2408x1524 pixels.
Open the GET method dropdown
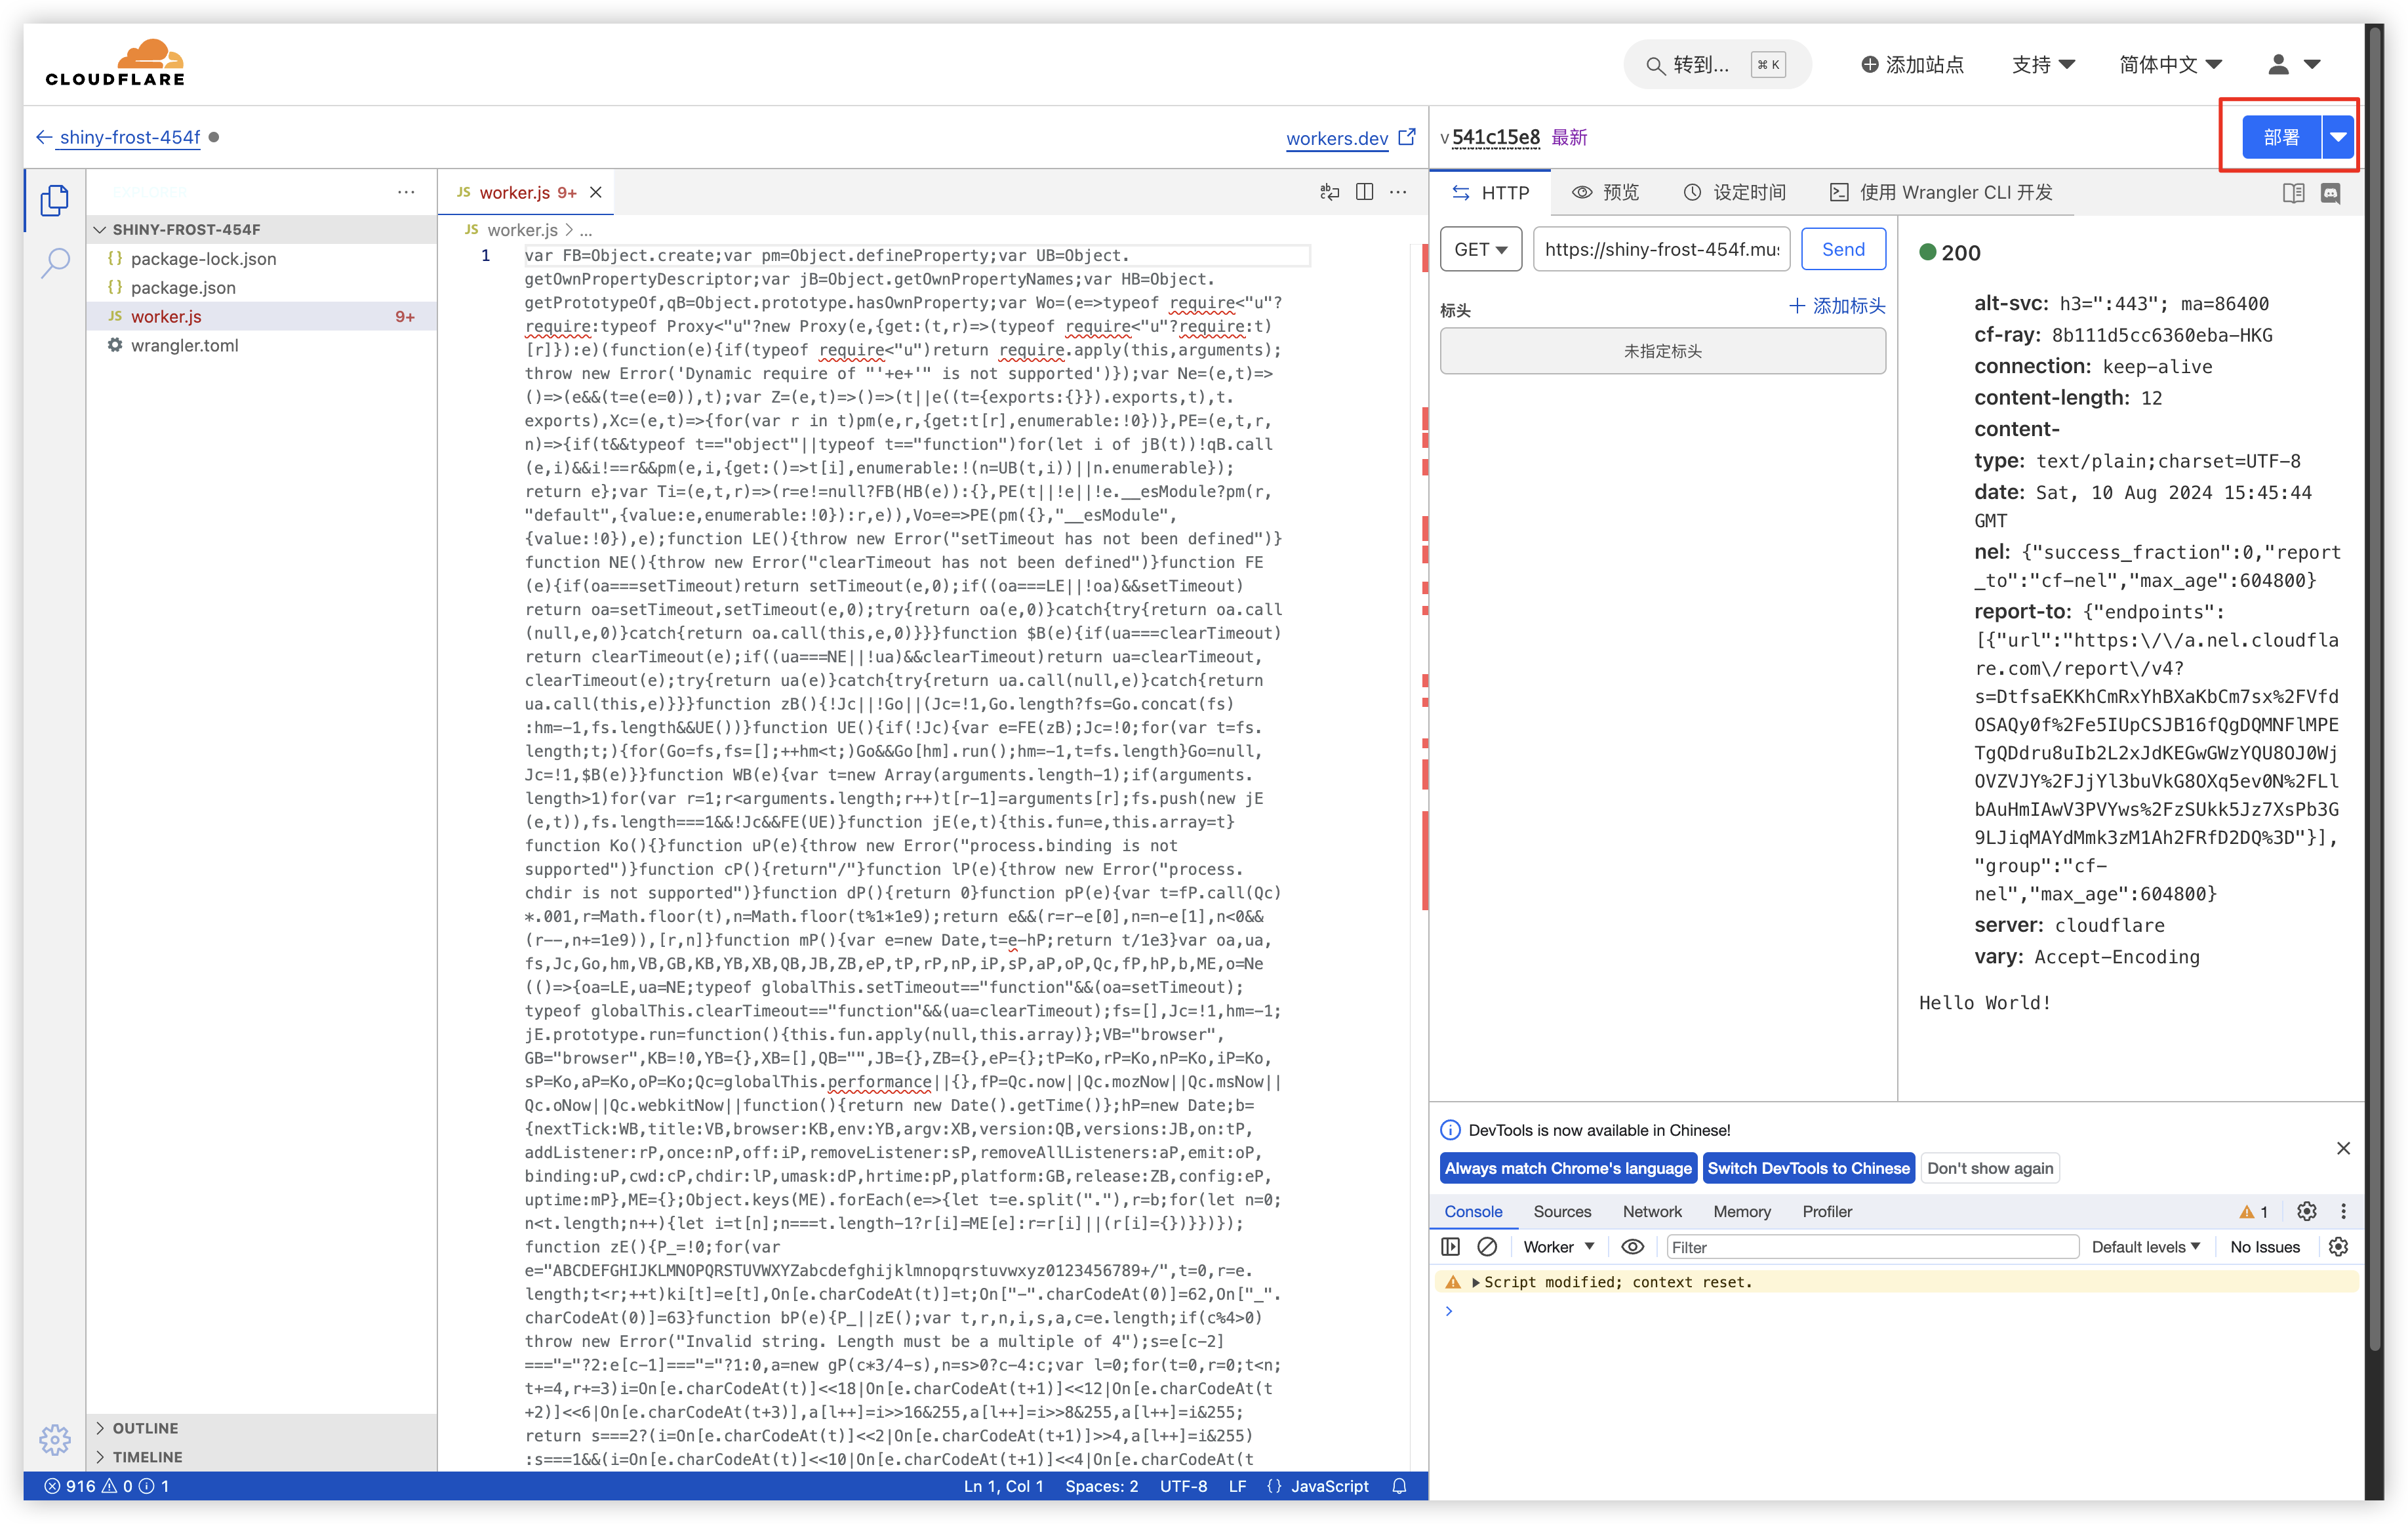(x=1480, y=249)
